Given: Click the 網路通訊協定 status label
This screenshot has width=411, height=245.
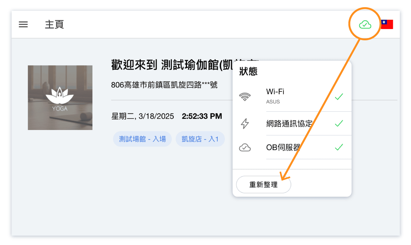Looking at the screenshot, I should [x=289, y=124].
